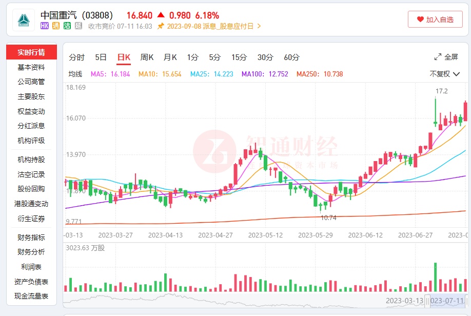This screenshot has width=471, height=316.
Task: Expand the dividend notice chevron arrow
Action: pyautogui.click(x=259, y=26)
